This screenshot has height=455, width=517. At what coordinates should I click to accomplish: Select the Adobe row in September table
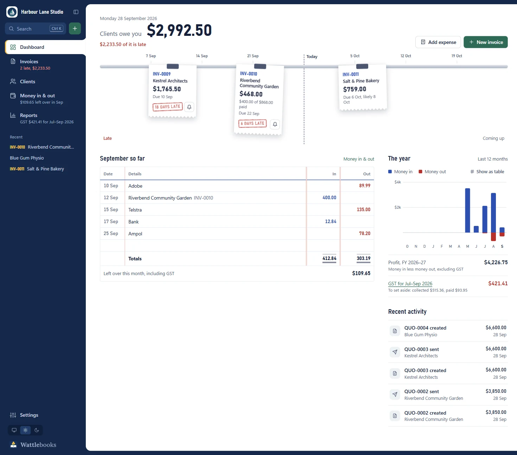click(237, 186)
